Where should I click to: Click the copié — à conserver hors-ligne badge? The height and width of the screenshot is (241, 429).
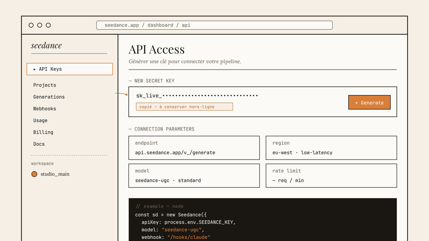pyautogui.click(x=184, y=106)
